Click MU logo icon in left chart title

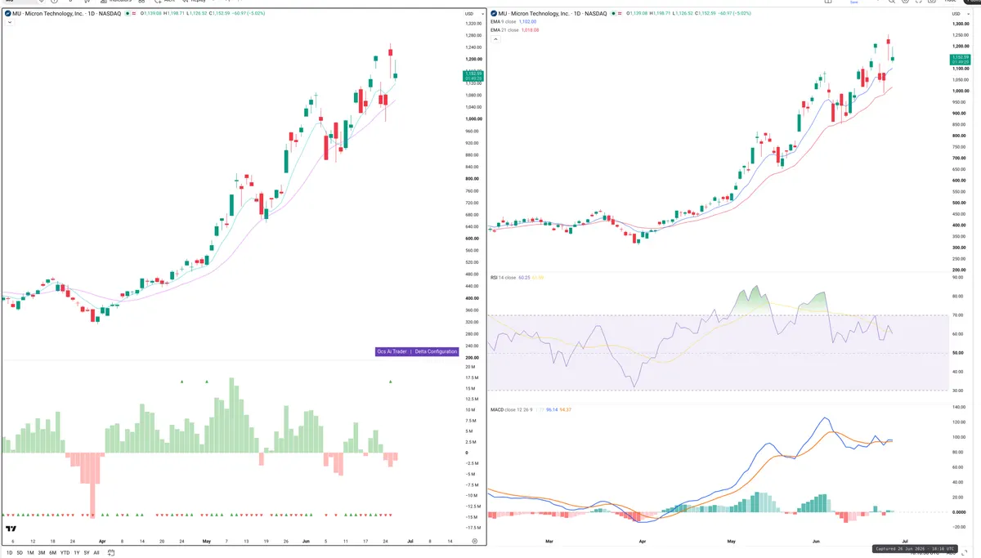(8, 13)
